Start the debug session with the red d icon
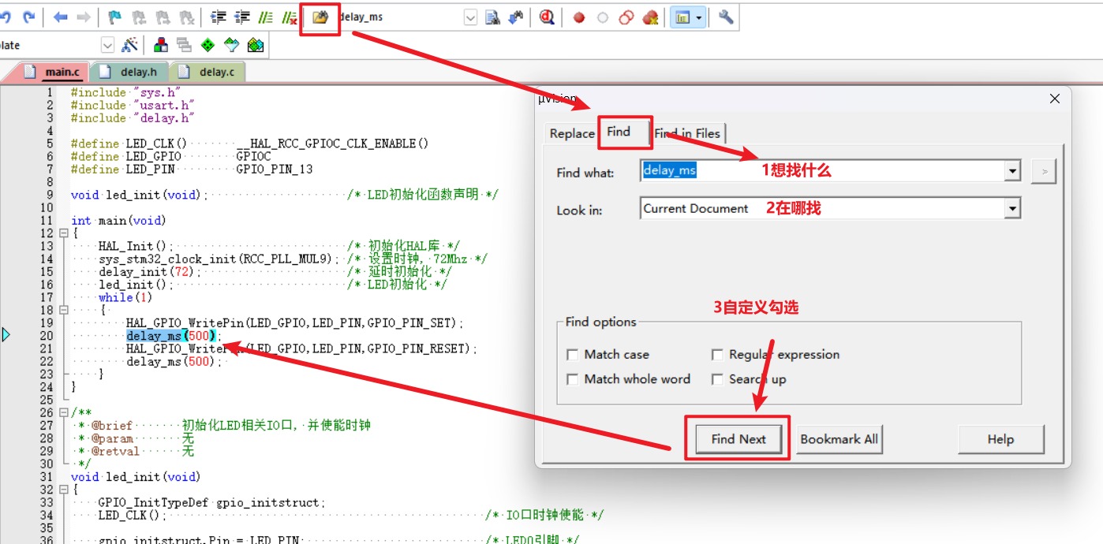 point(548,17)
